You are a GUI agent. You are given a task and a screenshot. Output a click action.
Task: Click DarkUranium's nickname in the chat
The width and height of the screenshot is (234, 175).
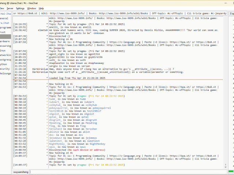(x=40, y=69)
